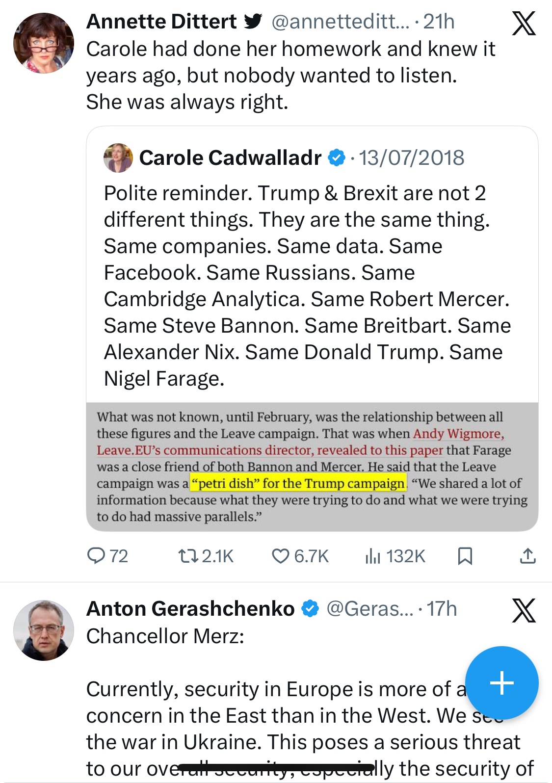Open the quoted article screenshot with highlighted text
Viewport: 552px width, 783px height.
pos(312,466)
